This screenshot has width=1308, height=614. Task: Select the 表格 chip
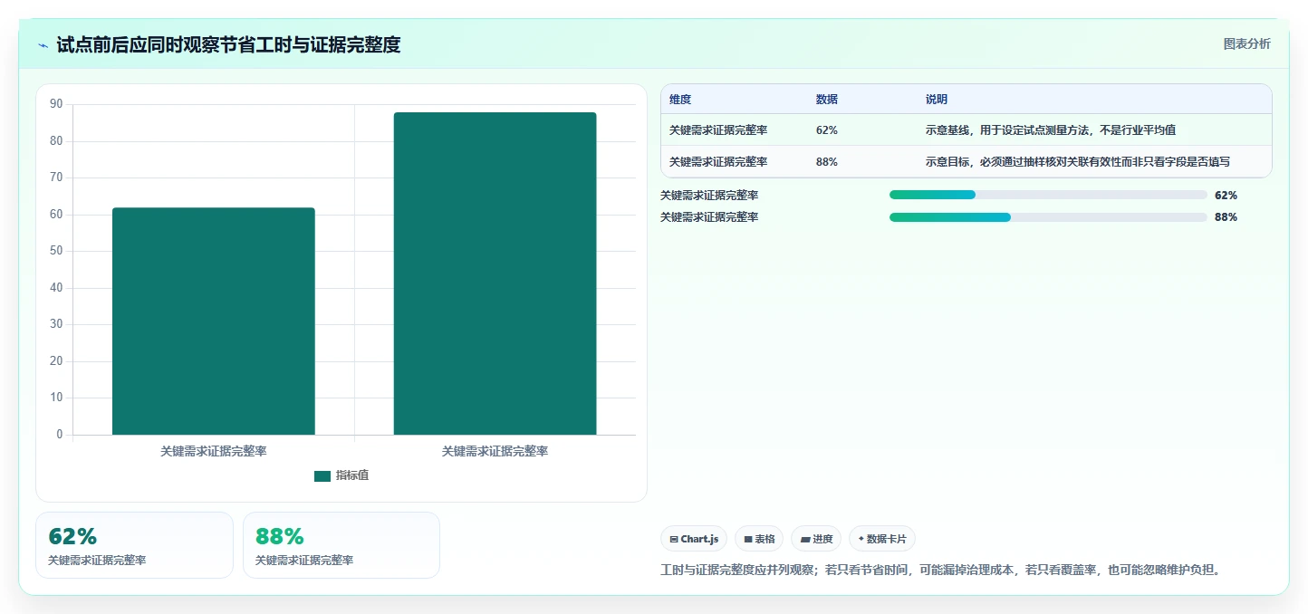click(x=759, y=539)
